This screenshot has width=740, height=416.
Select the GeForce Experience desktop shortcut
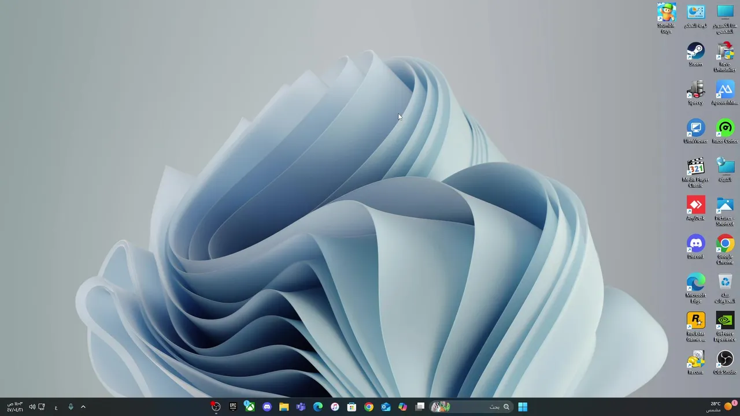click(x=725, y=326)
